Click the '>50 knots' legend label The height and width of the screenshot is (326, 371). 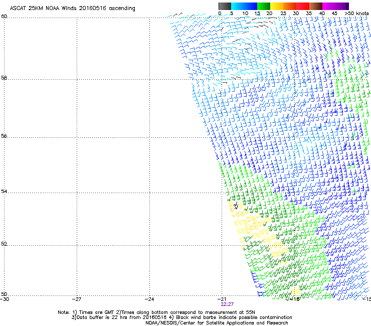click(356, 14)
